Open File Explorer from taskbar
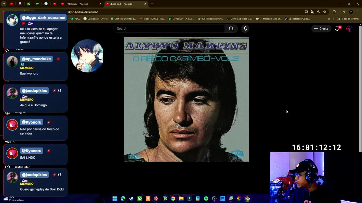This screenshot has height=203, width=362. pos(181,198)
